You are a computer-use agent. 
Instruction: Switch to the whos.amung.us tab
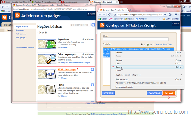pos(74,2)
